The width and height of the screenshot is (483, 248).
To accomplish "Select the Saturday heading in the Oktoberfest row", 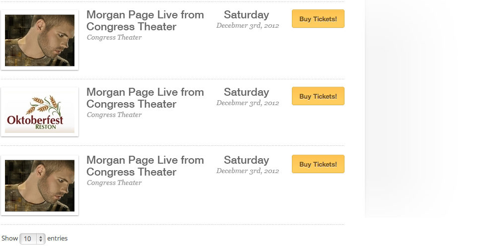I will coord(246,92).
